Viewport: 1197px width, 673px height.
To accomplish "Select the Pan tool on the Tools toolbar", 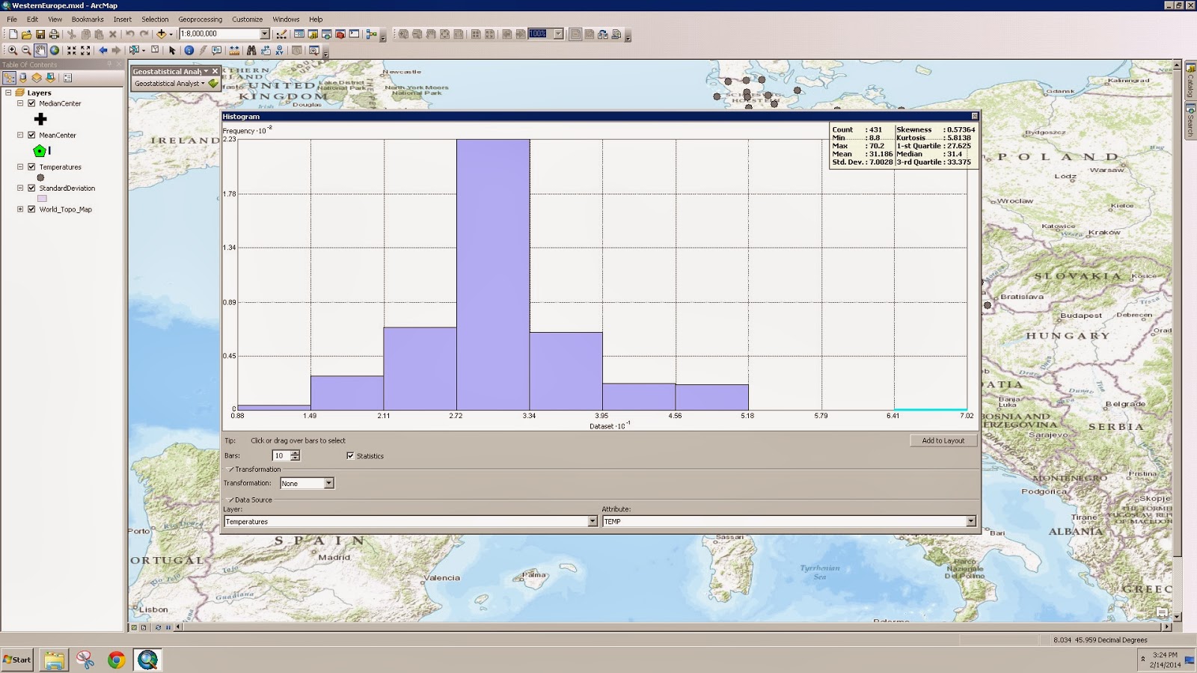I will click(x=41, y=51).
